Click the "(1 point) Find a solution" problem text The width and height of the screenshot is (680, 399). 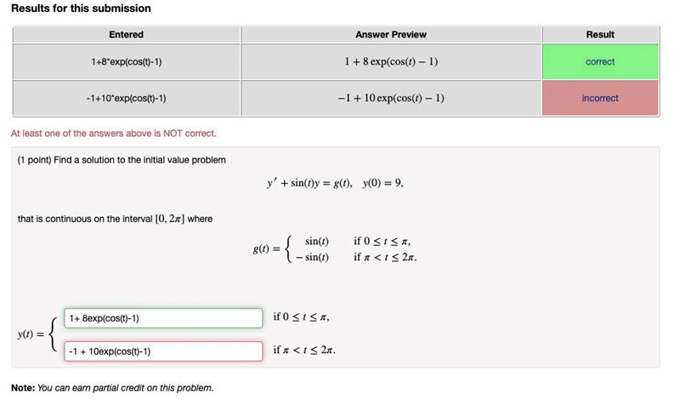coord(122,160)
